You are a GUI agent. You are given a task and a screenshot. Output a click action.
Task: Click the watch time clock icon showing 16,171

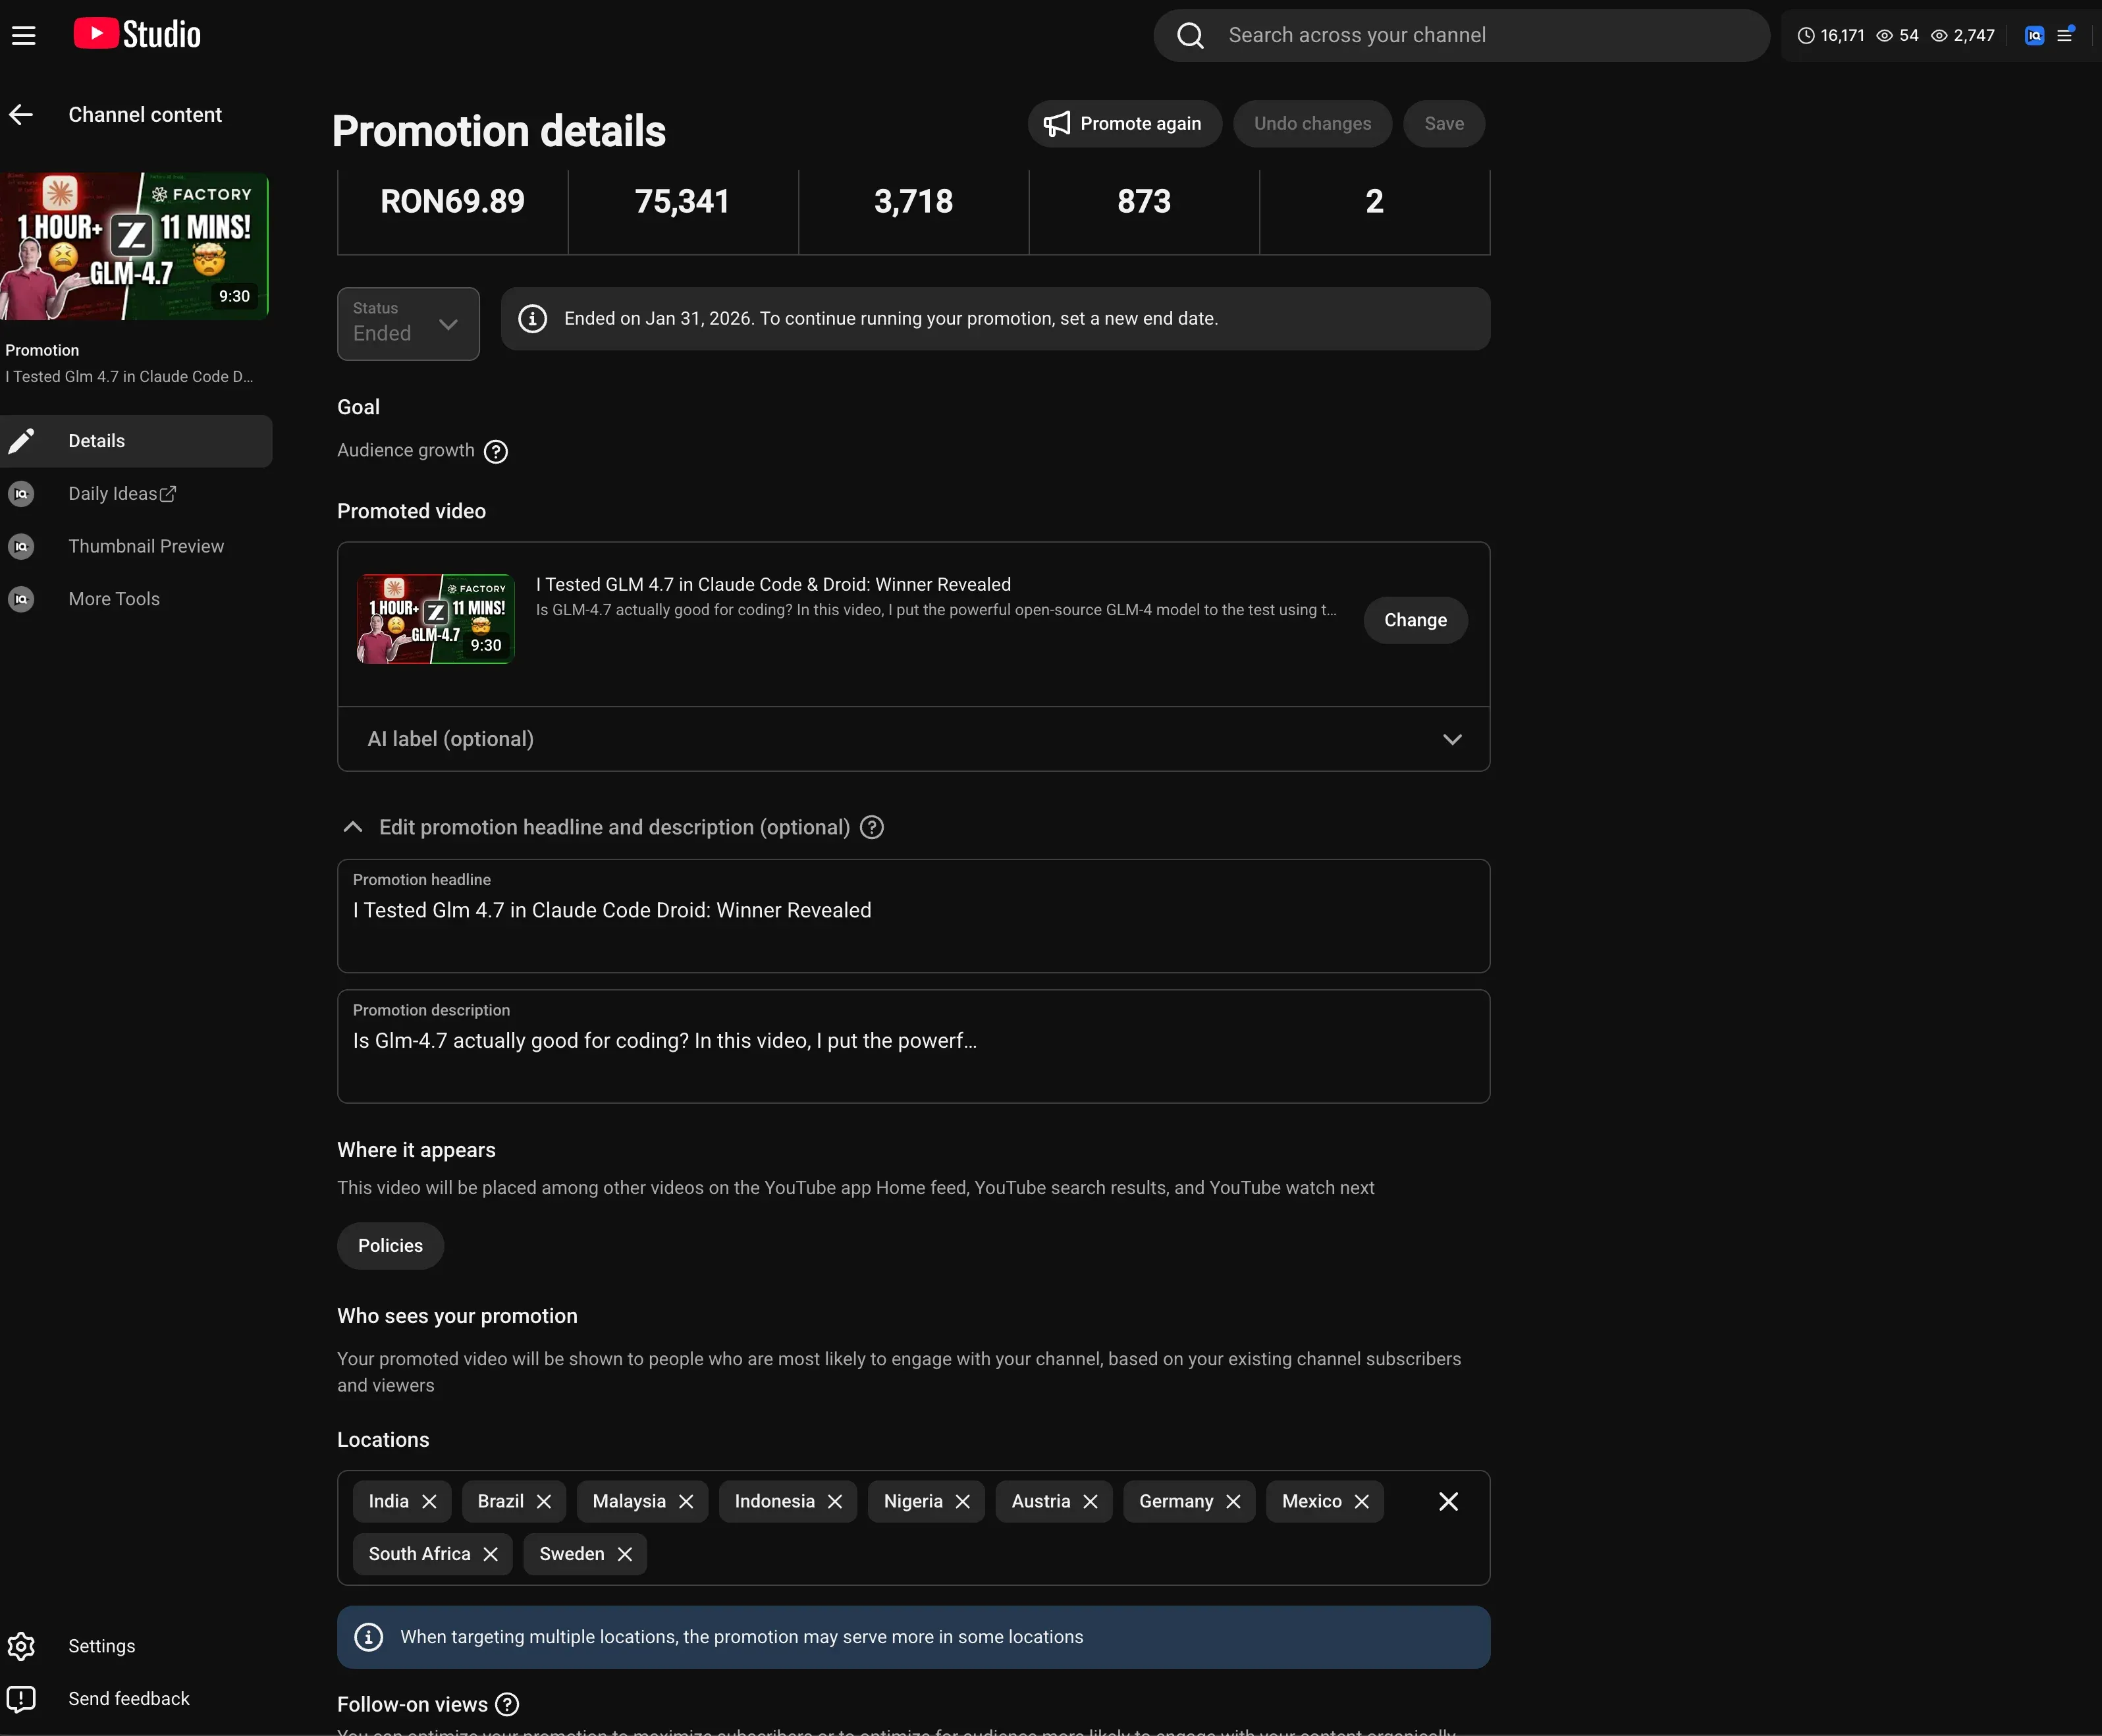tap(1806, 36)
